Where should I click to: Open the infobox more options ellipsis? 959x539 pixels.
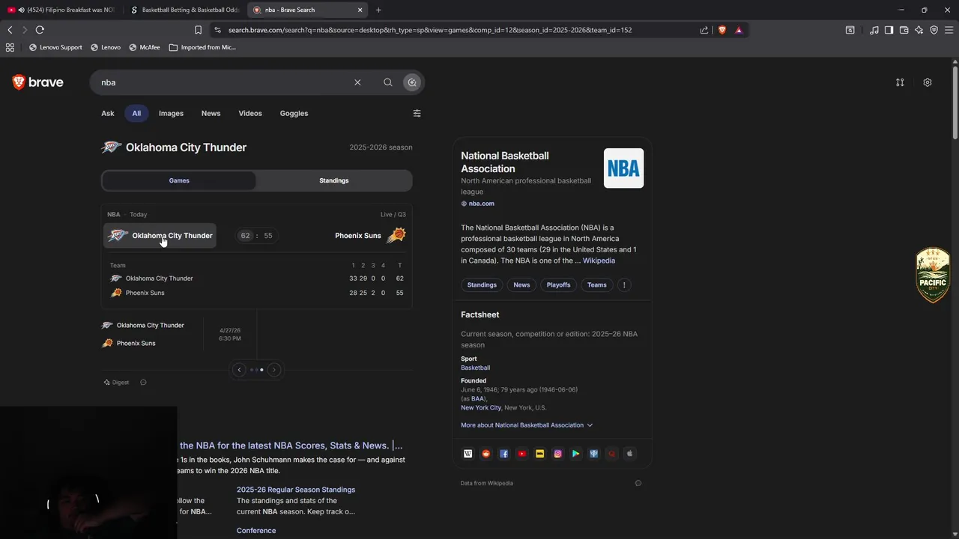[624, 284]
